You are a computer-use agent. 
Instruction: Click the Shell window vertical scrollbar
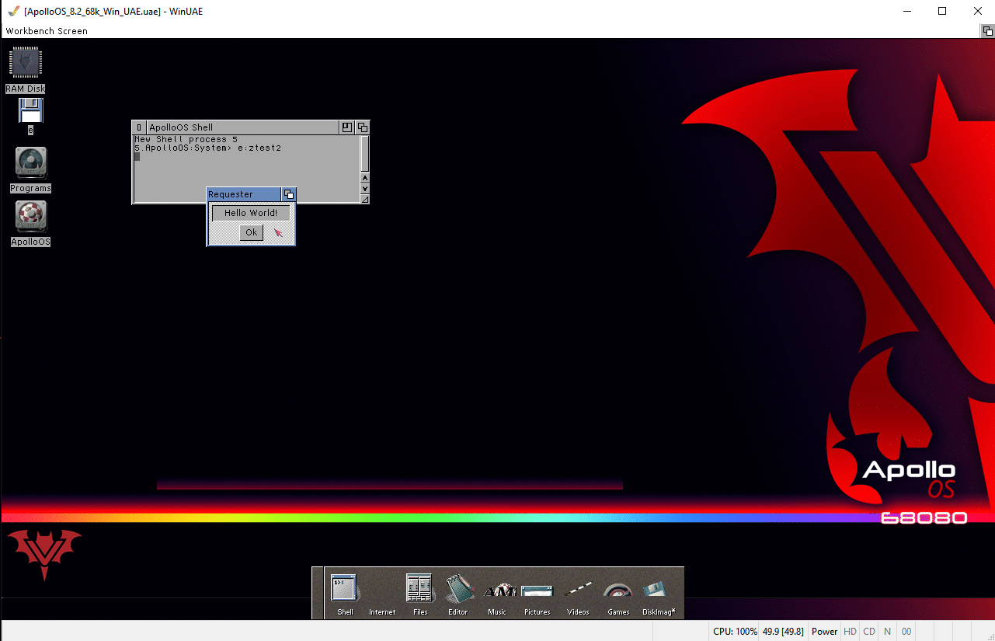[x=365, y=154]
